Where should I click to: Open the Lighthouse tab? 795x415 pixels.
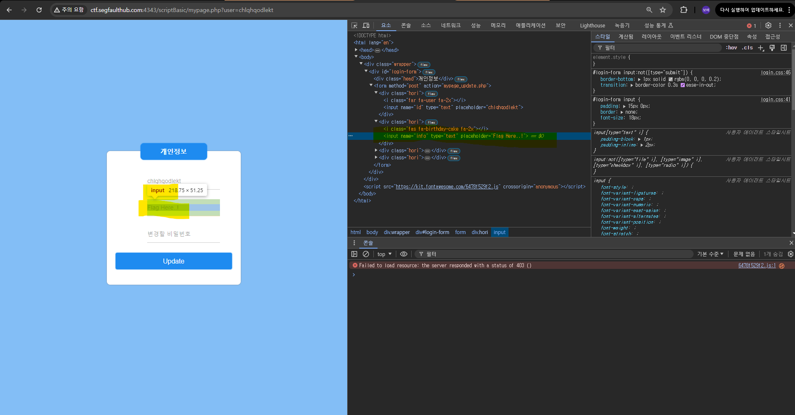point(593,25)
